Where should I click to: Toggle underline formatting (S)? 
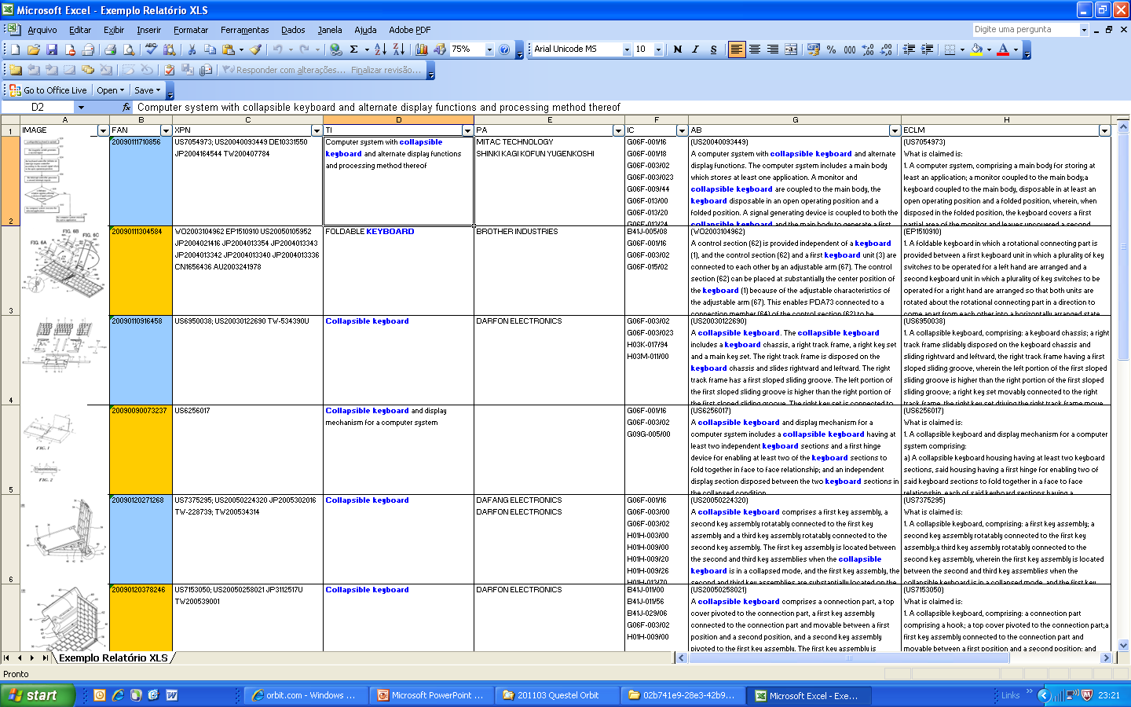(714, 49)
